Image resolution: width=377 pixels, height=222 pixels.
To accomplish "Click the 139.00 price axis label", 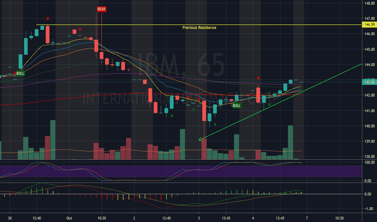I will tap(369, 141).
